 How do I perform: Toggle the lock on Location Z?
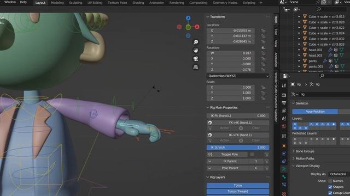pyautogui.click(x=264, y=41)
